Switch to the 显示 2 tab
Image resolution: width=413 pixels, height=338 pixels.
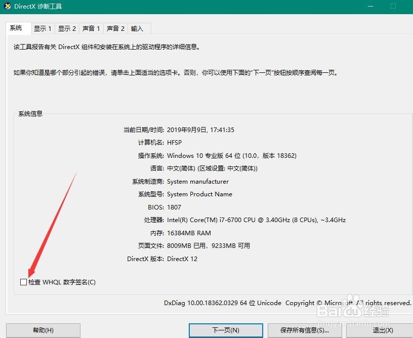coord(67,28)
